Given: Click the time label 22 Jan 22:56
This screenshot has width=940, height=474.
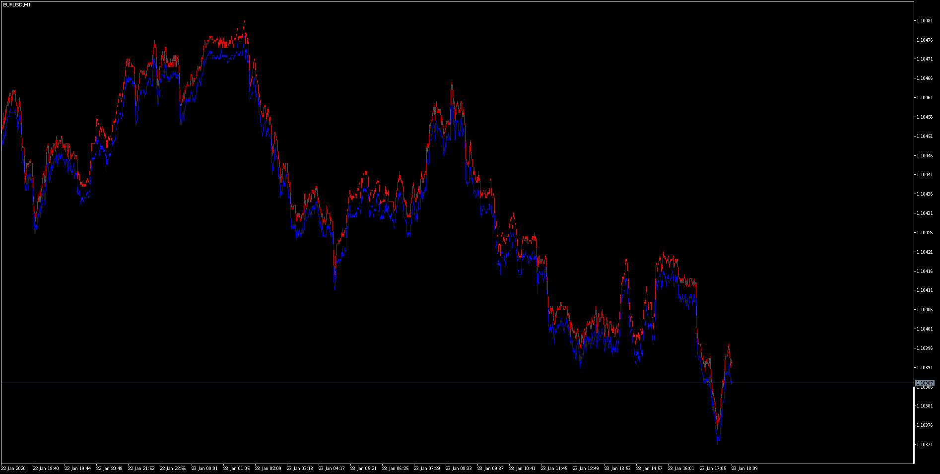Looking at the screenshot, I should (173, 469).
